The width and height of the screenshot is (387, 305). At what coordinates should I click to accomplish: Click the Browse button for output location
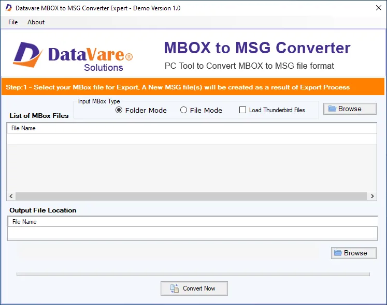point(354,253)
